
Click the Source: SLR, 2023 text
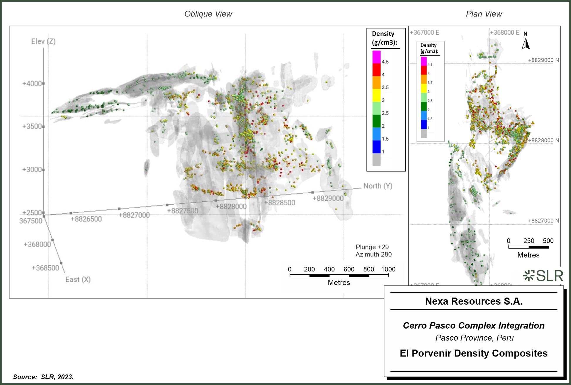click(43, 377)
